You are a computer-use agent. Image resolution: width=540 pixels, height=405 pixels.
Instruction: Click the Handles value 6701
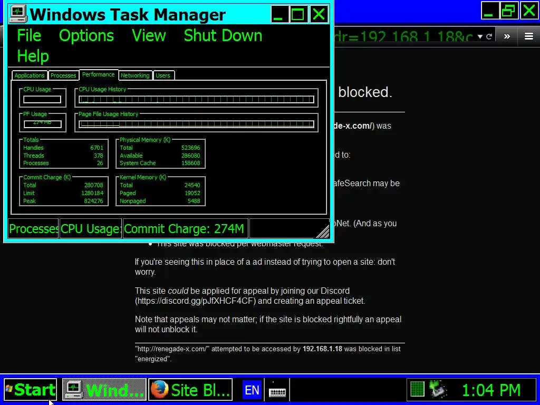[x=97, y=148]
